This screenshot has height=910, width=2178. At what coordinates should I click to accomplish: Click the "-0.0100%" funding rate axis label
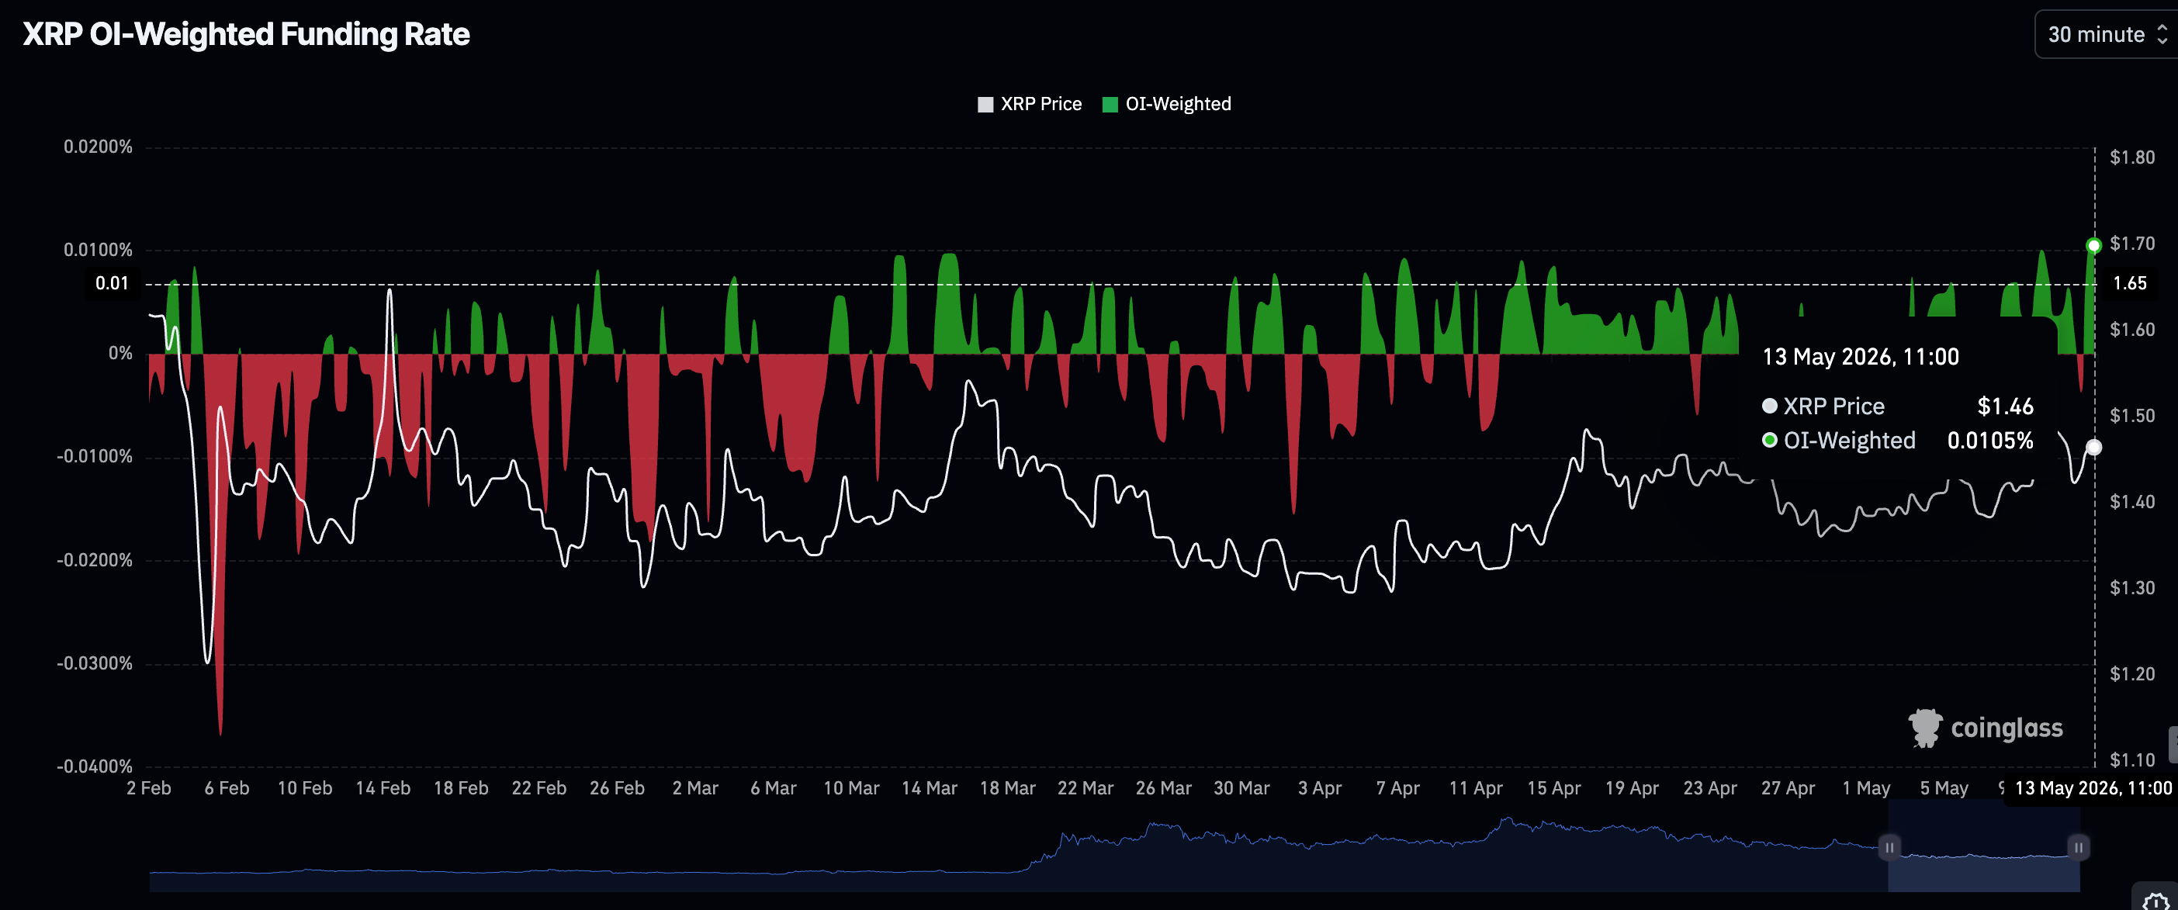click(x=95, y=457)
